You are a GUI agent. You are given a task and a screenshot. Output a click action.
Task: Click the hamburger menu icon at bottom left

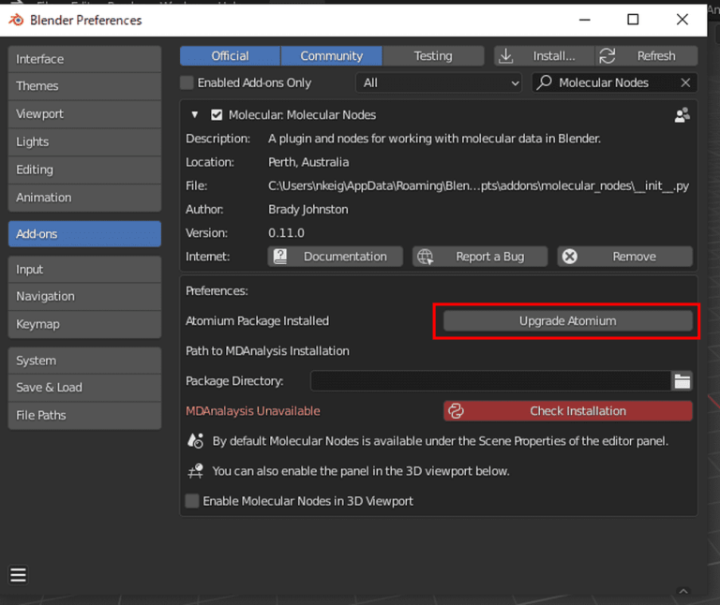pyautogui.click(x=18, y=575)
